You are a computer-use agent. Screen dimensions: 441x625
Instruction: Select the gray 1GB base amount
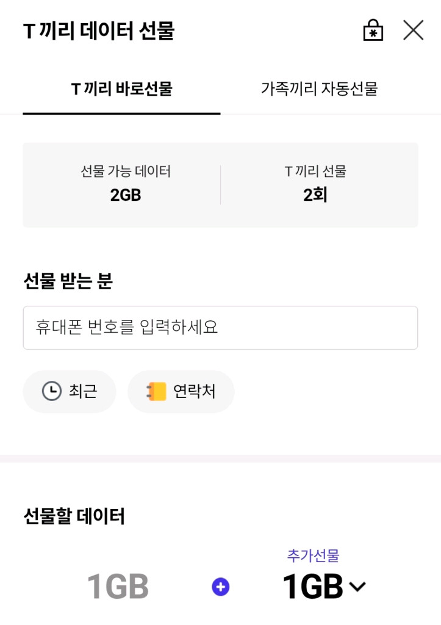[x=118, y=587]
